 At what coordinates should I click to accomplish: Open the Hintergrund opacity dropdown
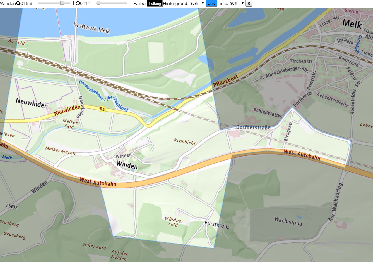click(x=197, y=4)
